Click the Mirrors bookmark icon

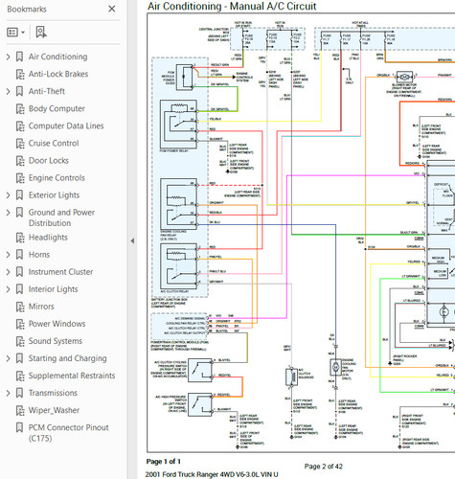[20, 307]
